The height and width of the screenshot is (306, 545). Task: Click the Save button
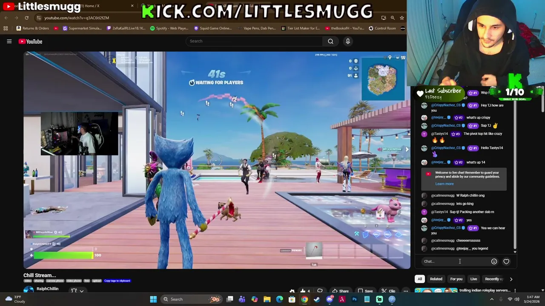(365, 291)
